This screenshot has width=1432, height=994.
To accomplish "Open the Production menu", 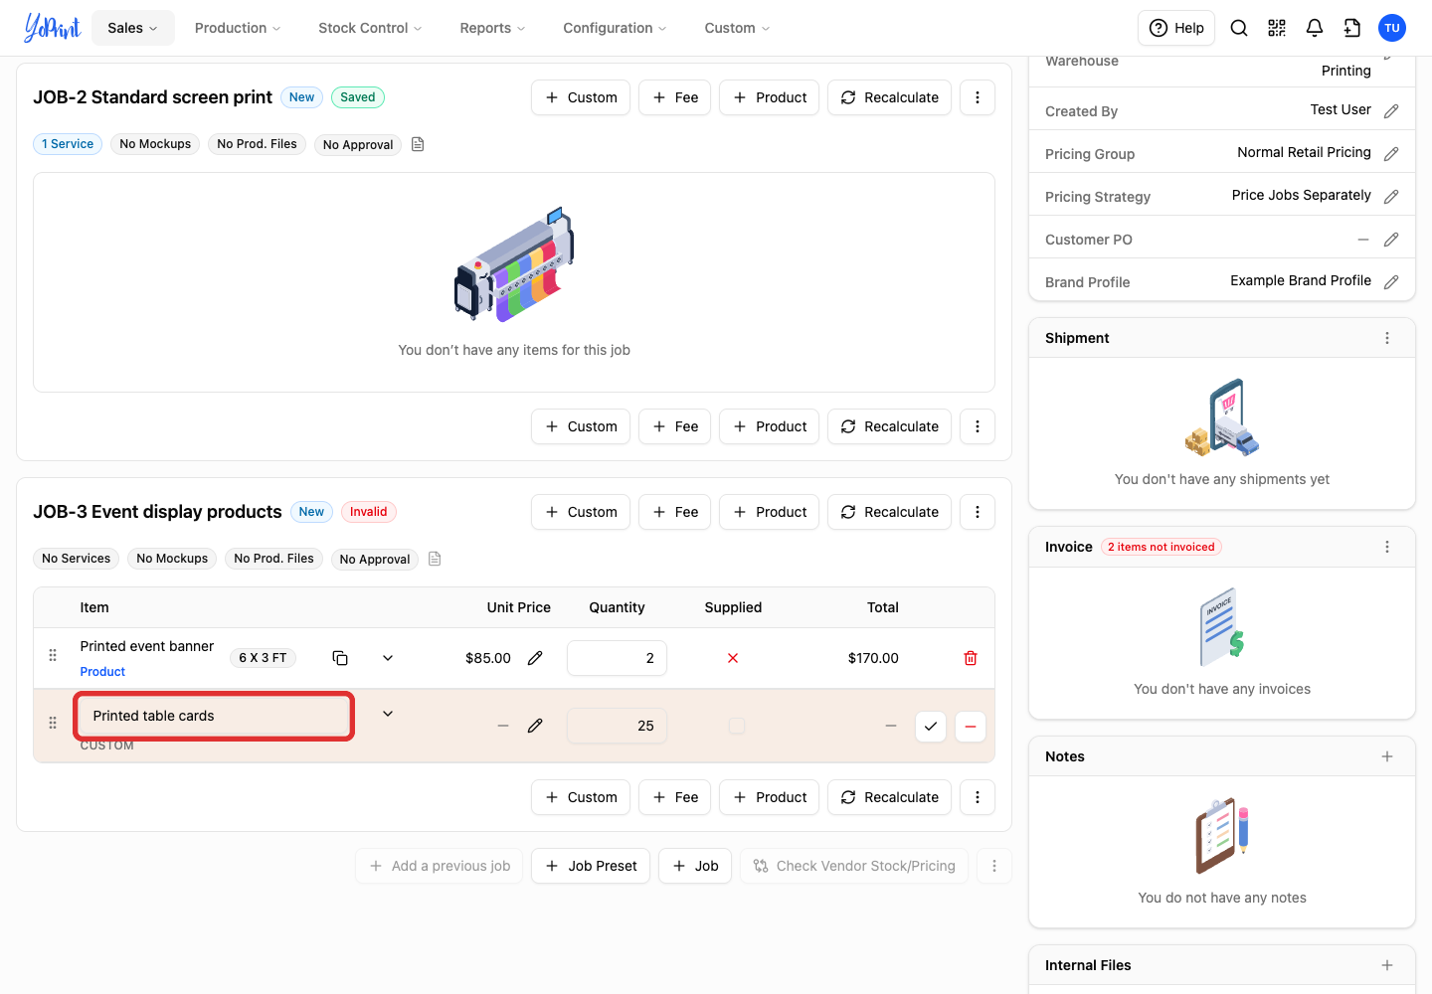I will (x=238, y=28).
